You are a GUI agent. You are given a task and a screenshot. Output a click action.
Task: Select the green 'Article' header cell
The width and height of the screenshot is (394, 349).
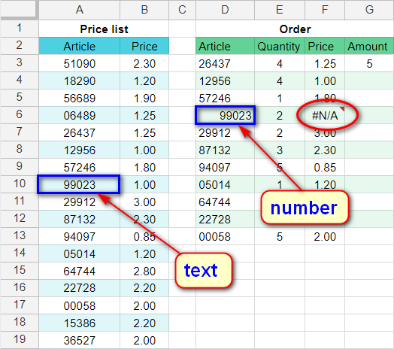[x=225, y=46]
